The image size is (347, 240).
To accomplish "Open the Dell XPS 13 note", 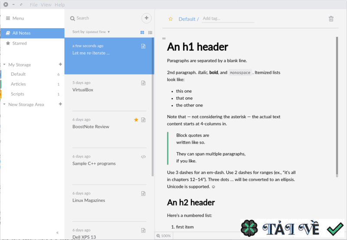I will tap(108, 231).
